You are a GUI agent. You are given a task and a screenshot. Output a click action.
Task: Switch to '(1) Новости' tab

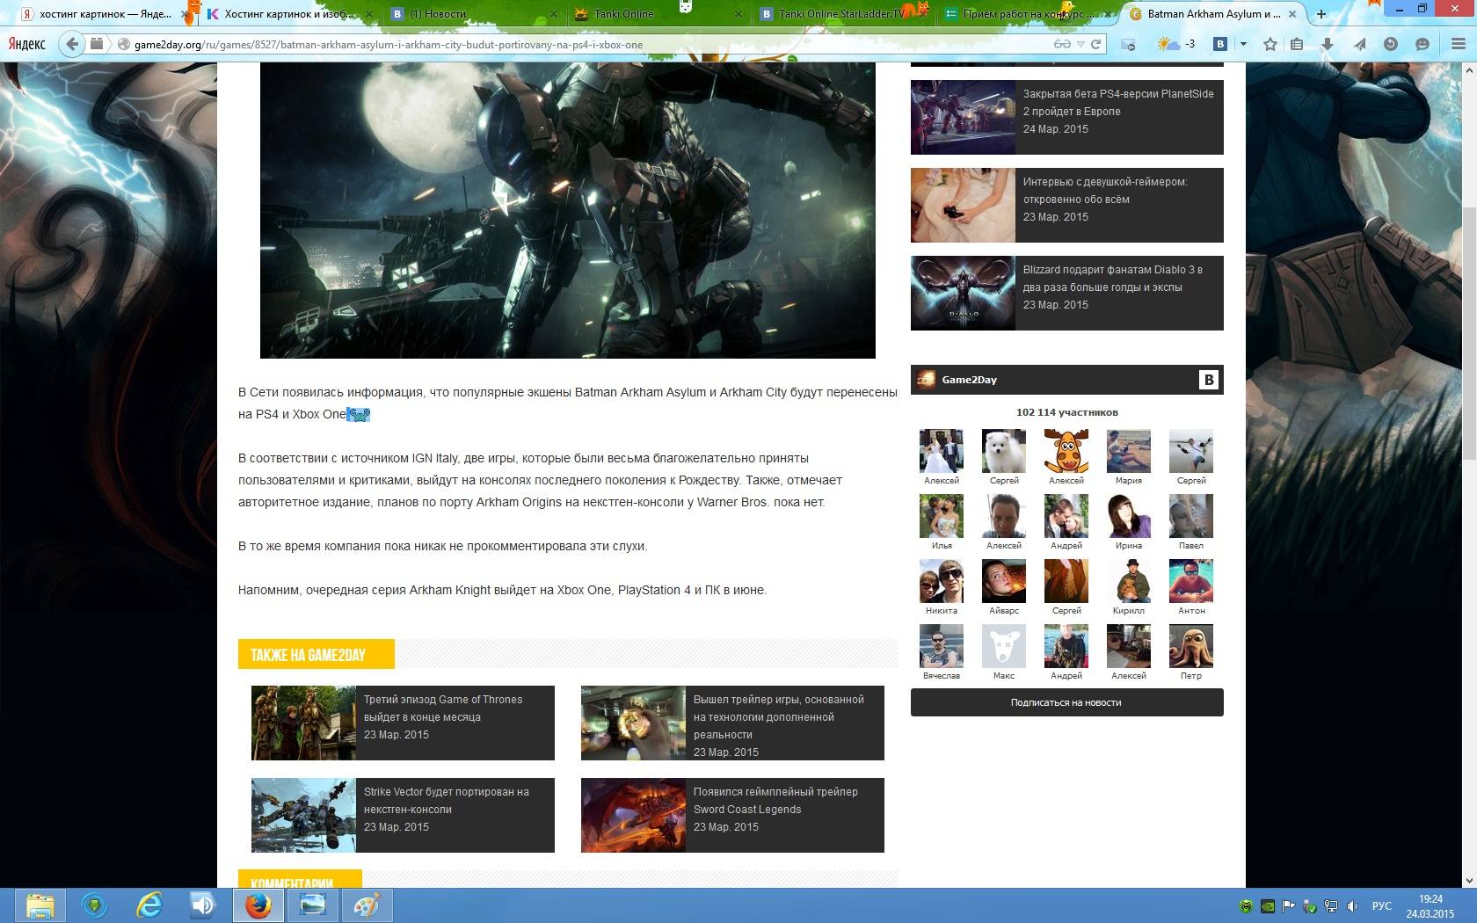pos(475,14)
